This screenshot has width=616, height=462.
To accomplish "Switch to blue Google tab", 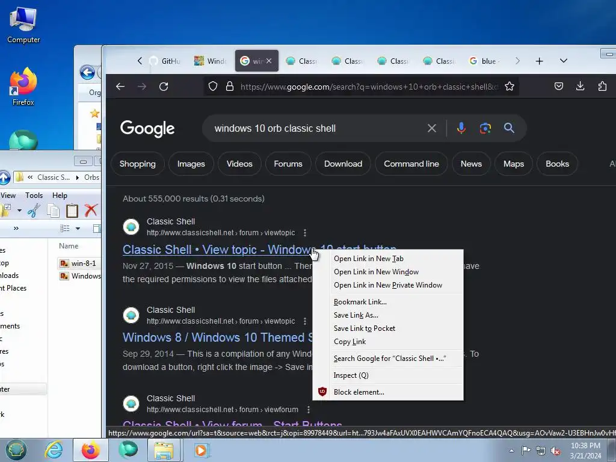I will (x=485, y=61).
